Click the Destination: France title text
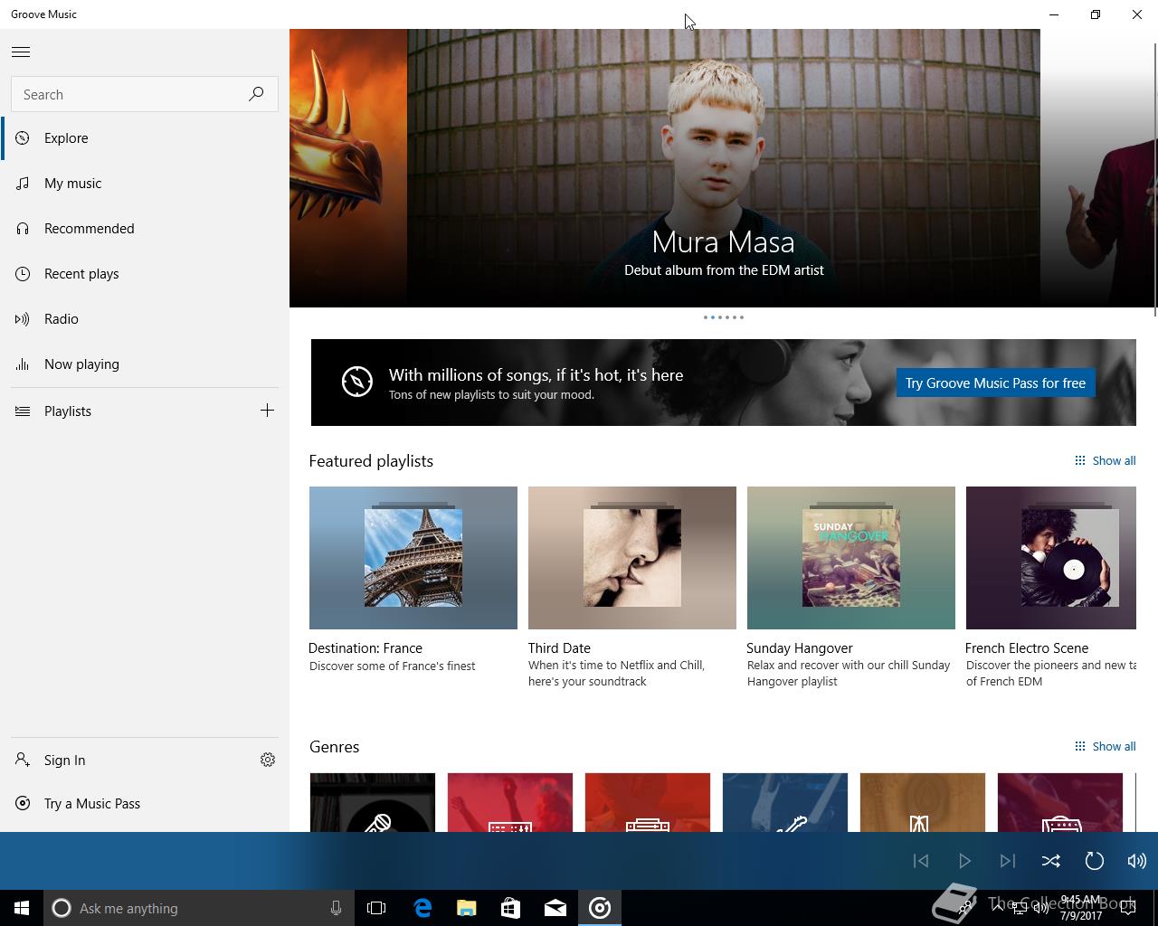 coord(365,648)
